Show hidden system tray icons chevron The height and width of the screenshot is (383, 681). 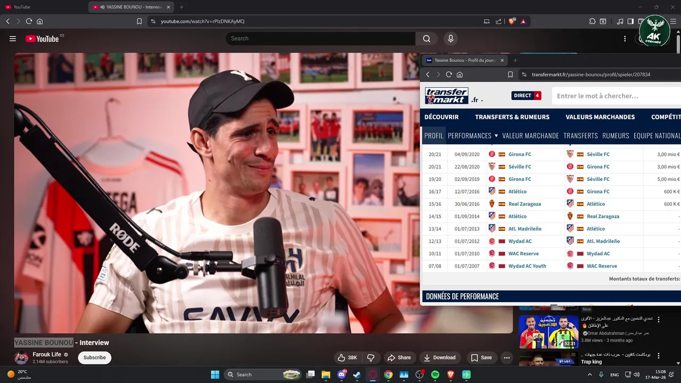point(589,374)
